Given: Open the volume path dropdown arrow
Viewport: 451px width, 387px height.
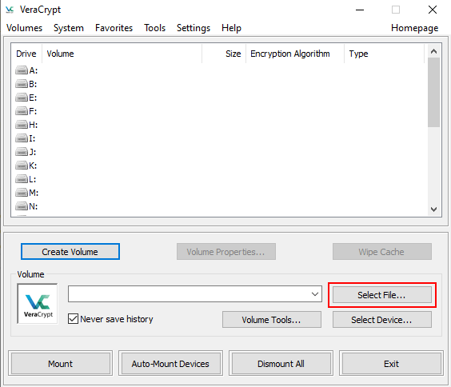Looking at the screenshot, I should coord(315,293).
